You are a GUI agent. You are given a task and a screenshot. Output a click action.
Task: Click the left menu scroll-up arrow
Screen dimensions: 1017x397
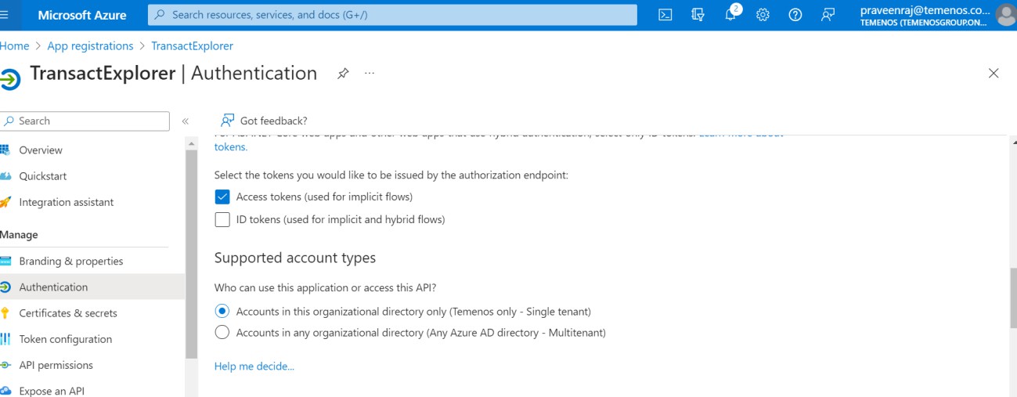click(x=191, y=143)
